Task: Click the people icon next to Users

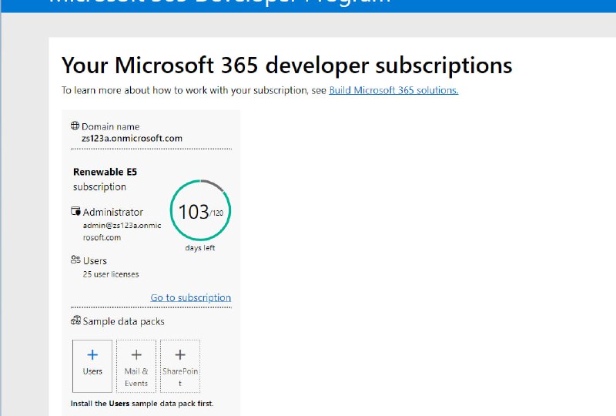Action: (x=75, y=261)
